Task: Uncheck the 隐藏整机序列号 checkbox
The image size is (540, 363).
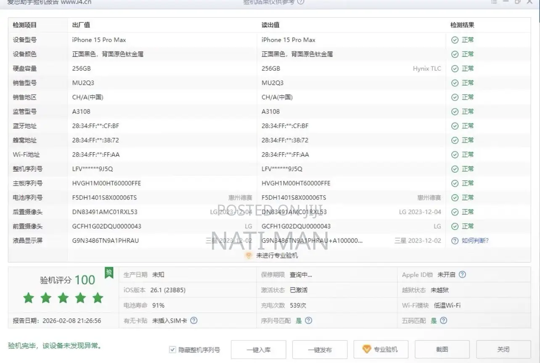Action: [172, 350]
